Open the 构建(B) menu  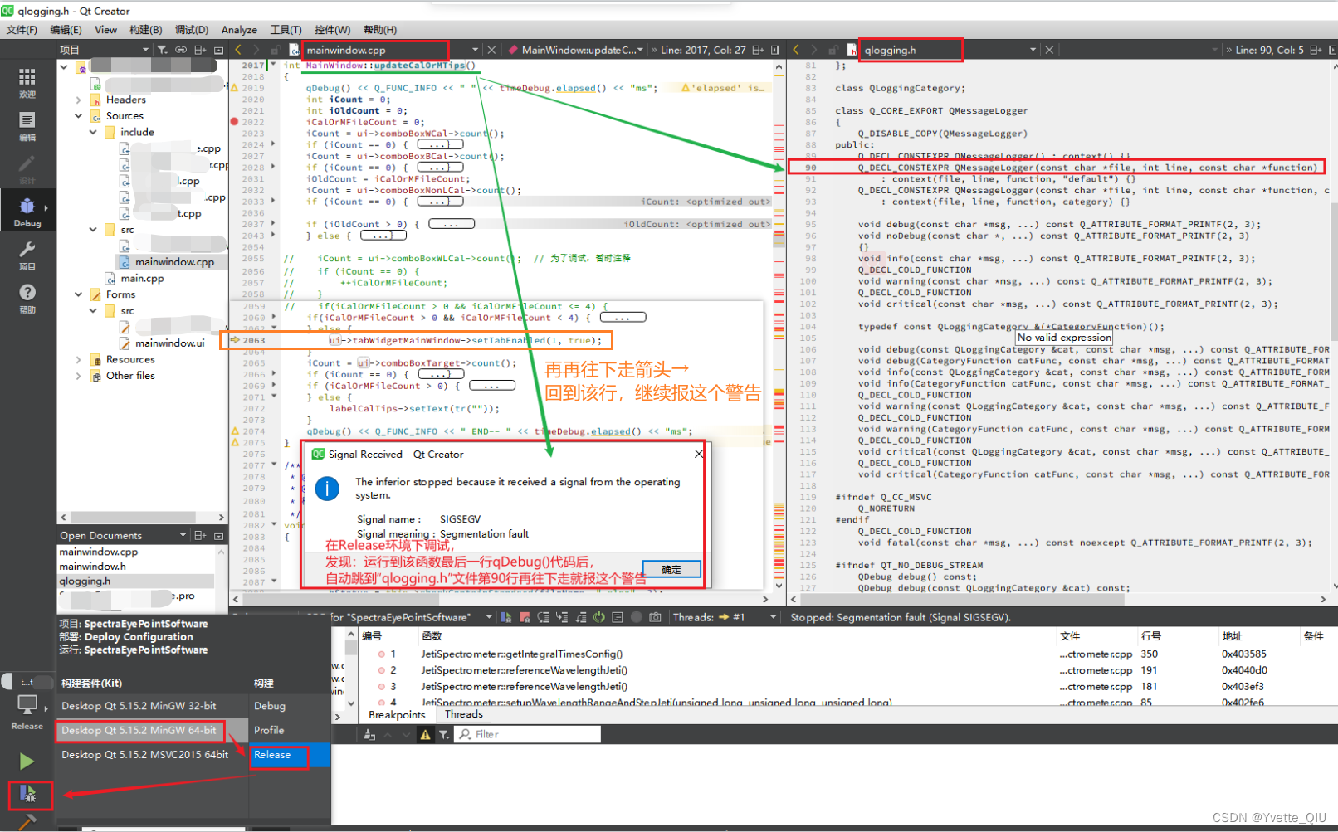click(146, 30)
